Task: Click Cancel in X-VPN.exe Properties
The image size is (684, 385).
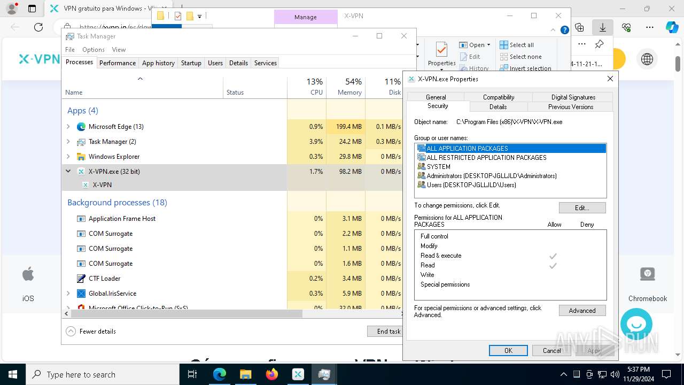Action: coord(552,351)
